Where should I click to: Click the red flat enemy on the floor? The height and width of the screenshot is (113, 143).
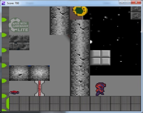[14, 92]
